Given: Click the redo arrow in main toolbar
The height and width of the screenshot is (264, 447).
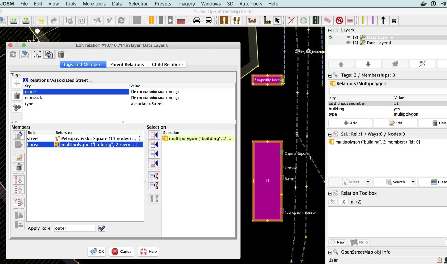Looking at the screenshot, I should [53, 20].
